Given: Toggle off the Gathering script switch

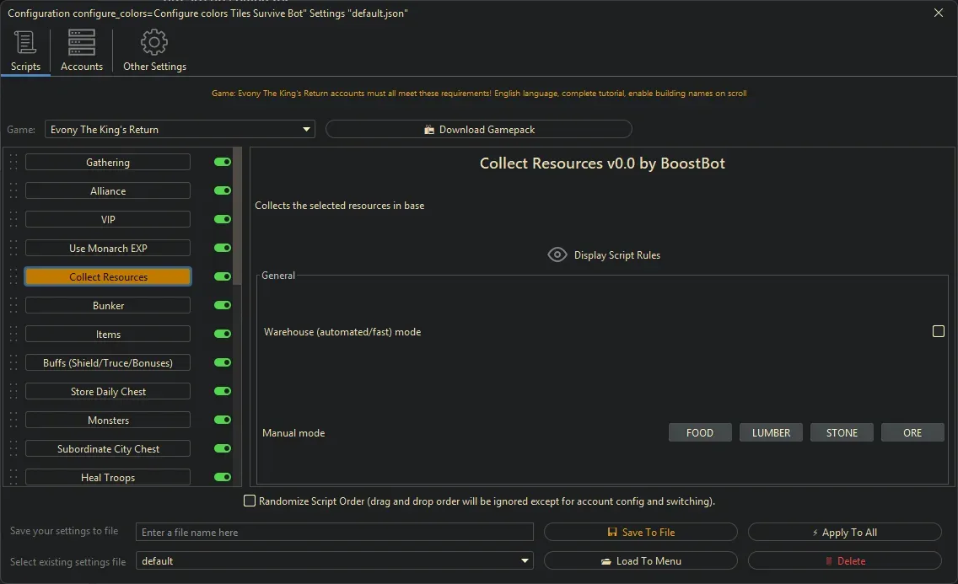Looking at the screenshot, I should pyautogui.click(x=222, y=162).
